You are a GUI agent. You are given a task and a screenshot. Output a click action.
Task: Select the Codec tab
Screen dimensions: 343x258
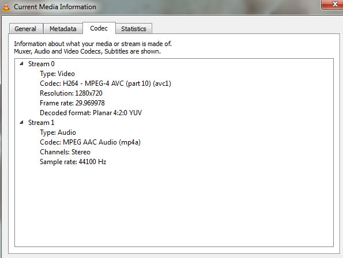click(x=99, y=28)
